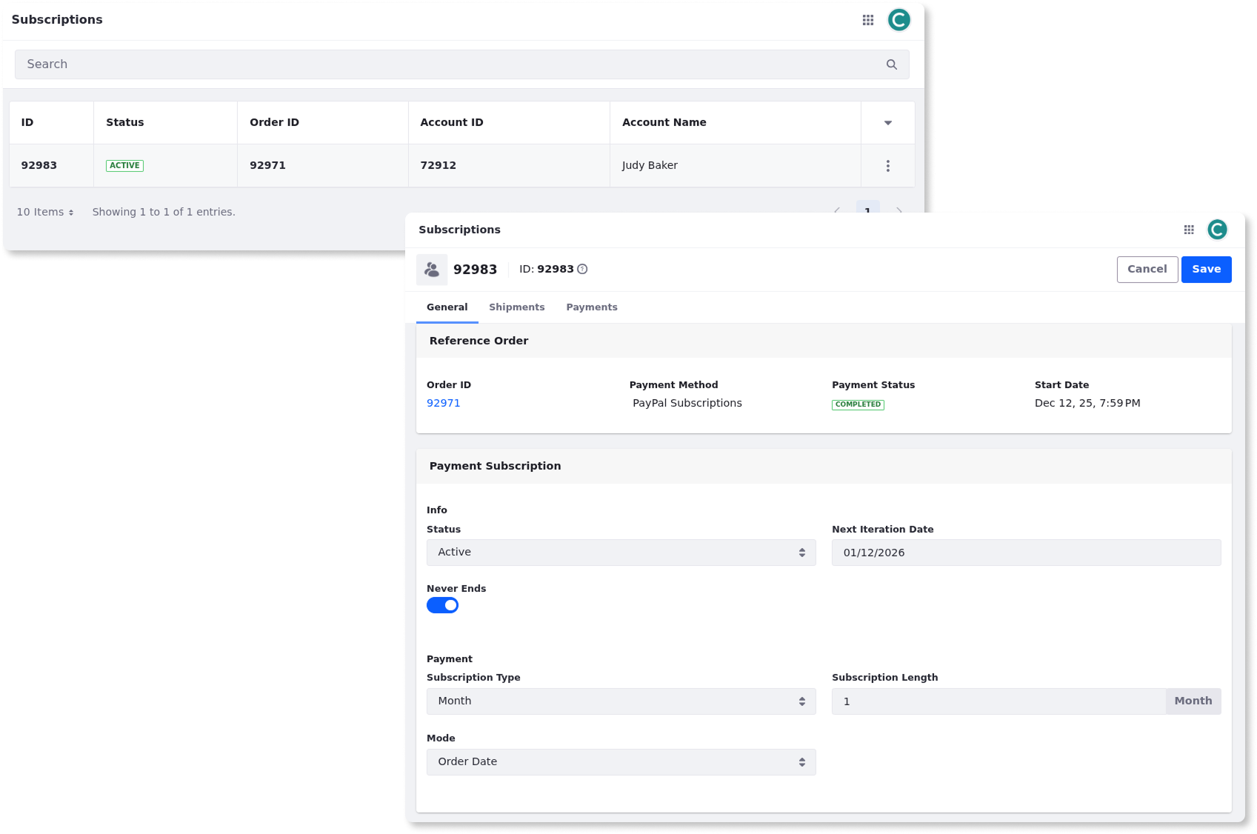Click user avatar in Subscriptions list window
The height and width of the screenshot is (834, 1257).
[x=899, y=20]
